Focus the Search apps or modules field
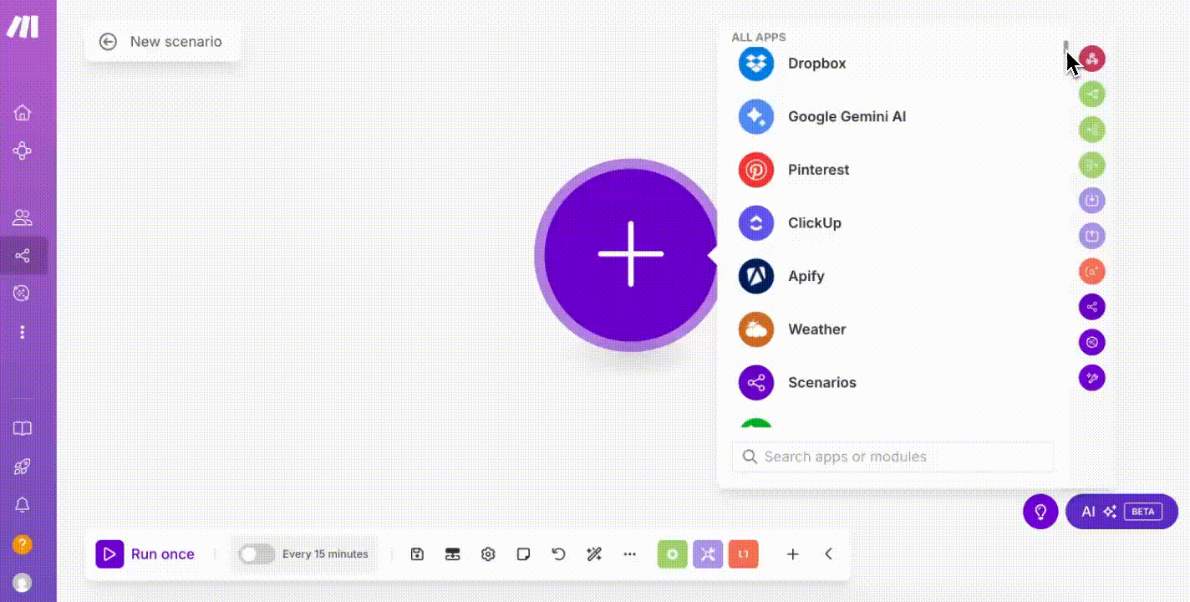The image size is (1190, 602). coord(892,457)
